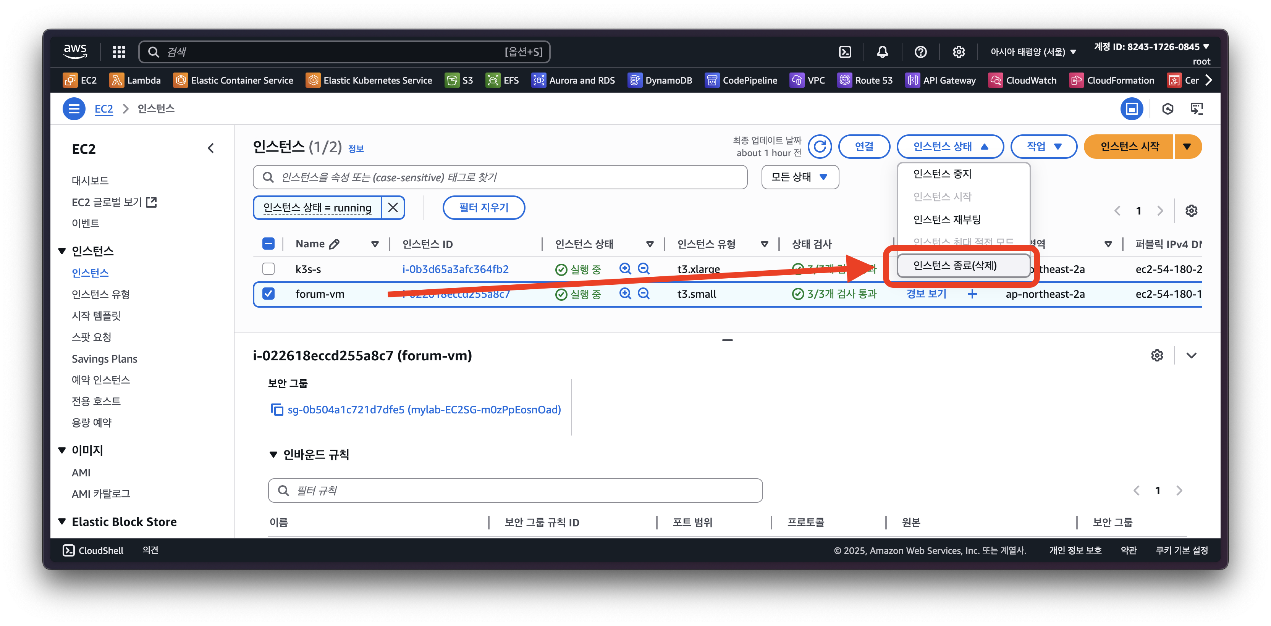The height and width of the screenshot is (626, 1271).
Task: Collapse the Elastic Block Store section
Action: (x=62, y=521)
